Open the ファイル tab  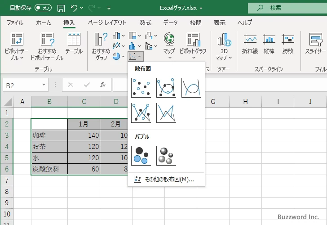[15, 22]
